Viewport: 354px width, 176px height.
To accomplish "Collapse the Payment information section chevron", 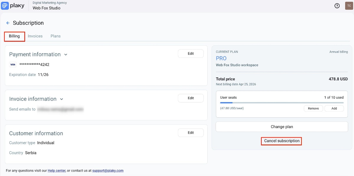I will point(66,54).
